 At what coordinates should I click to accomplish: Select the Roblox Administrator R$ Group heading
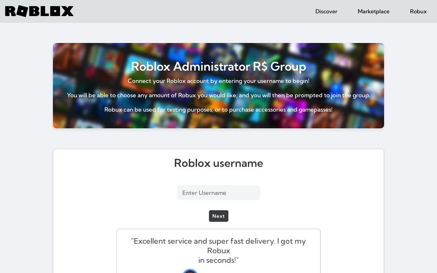pyautogui.click(x=218, y=66)
